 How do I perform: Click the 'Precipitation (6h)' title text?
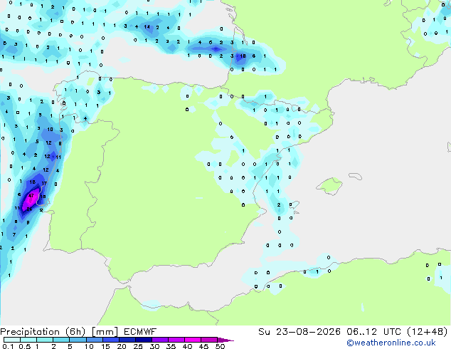click(x=43, y=332)
